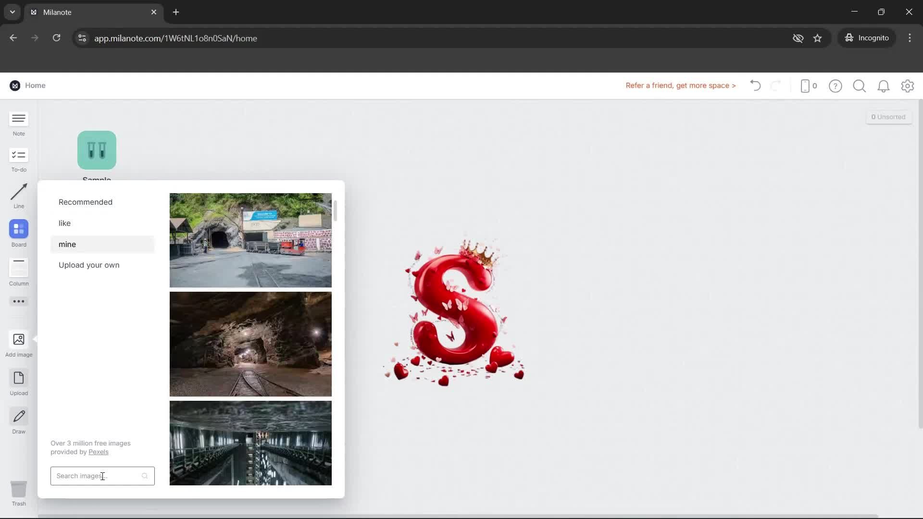This screenshot has height=519, width=923.
Task: Undo the last action
Action: click(755, 86)
